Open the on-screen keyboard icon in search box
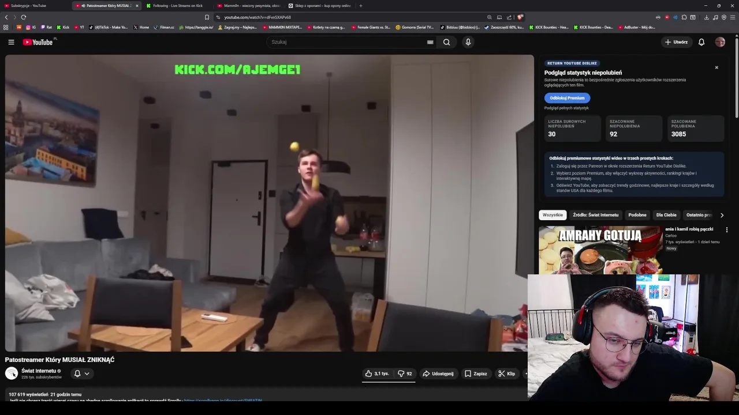The image size is (739, 415). 430,42
